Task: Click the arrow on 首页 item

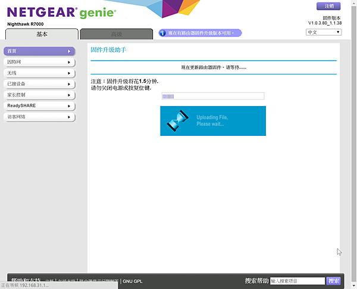Action: coord(69,51)
